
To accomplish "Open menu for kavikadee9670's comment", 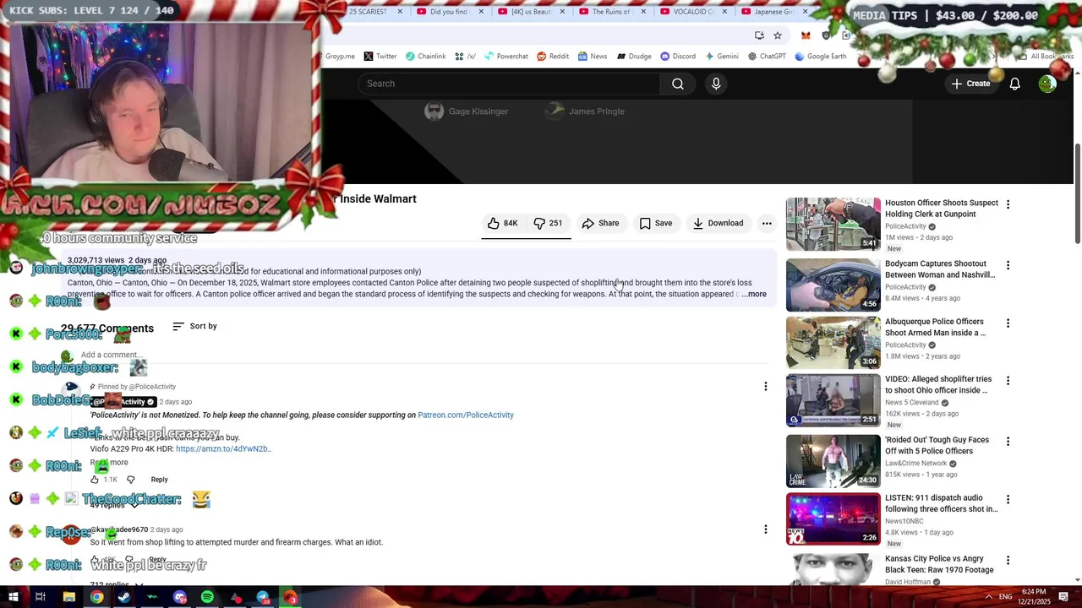I will click(x=766, y=529).
